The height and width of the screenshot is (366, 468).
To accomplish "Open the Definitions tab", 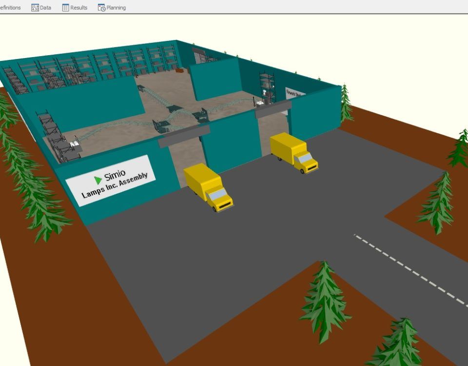I will click(x=10, y=8).
